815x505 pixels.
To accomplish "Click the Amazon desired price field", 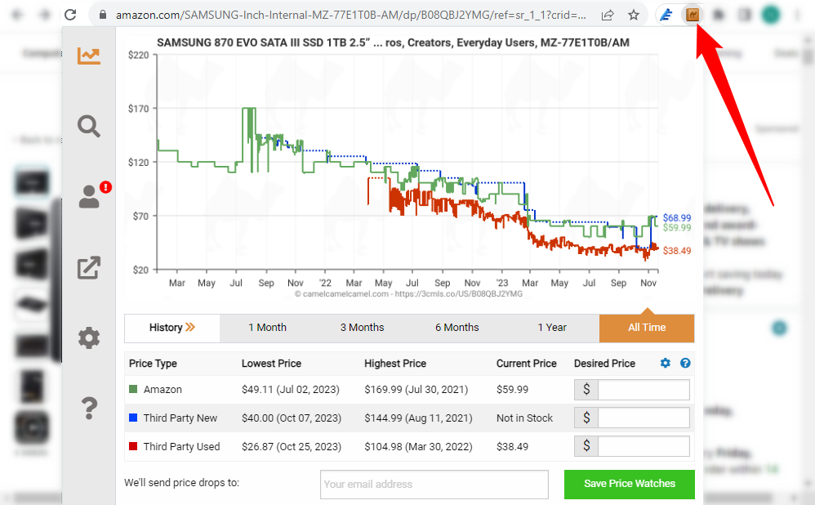I will [x=643, y=390].
